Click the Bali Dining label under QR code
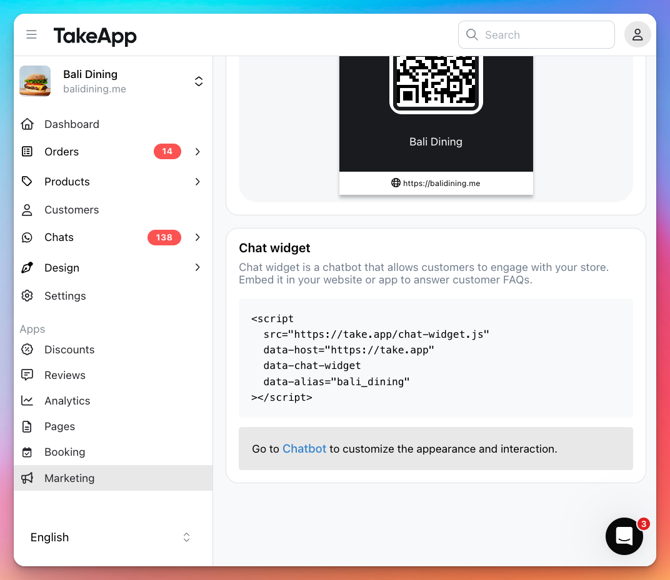670x580 pixels. (436, 142)
